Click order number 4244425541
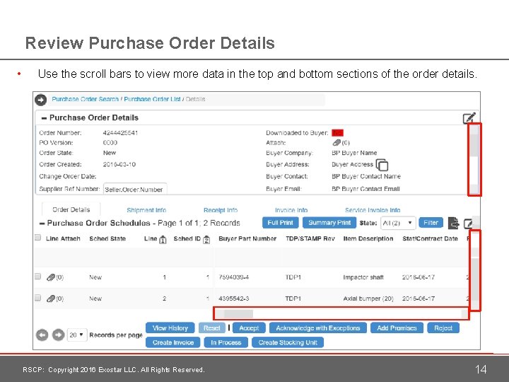The width and height of the screenshot is (509, 382). point(120,133)
